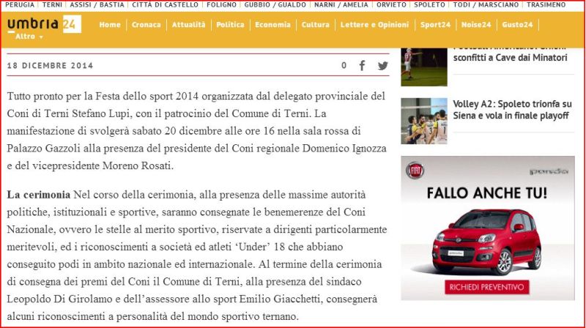Select Economia in navigation bar
586x328 pixels.
[272, 25]
